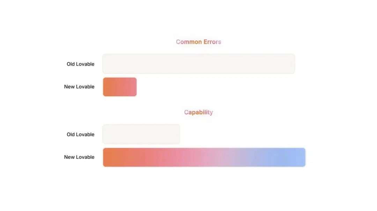The height and width of the screenshot is (211, 377).
Task: Click the word New in Common Errors section
Action: (x=69, y=87)
